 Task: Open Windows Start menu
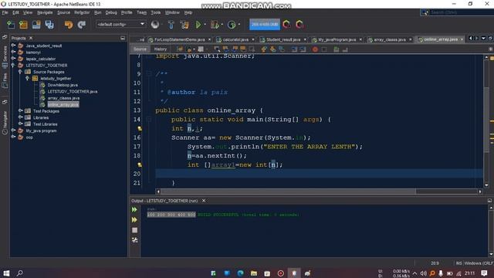6,273
